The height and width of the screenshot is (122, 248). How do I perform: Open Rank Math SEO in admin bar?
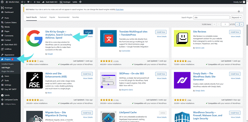(x=50, y=2)
